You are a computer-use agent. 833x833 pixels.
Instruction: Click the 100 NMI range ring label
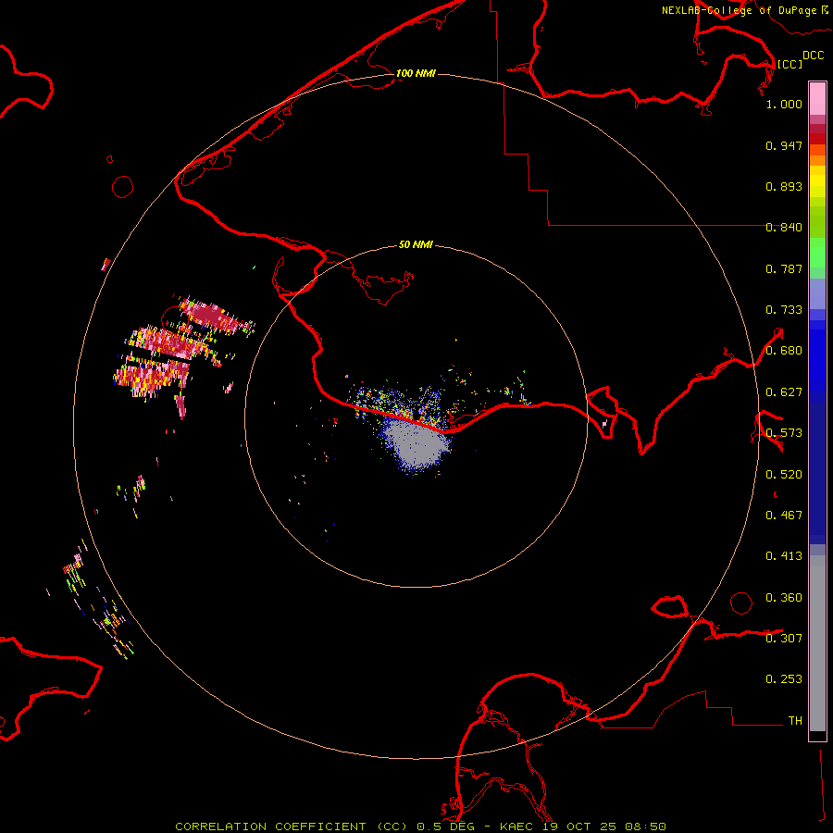pyautogui.click(x=416, y=73)
